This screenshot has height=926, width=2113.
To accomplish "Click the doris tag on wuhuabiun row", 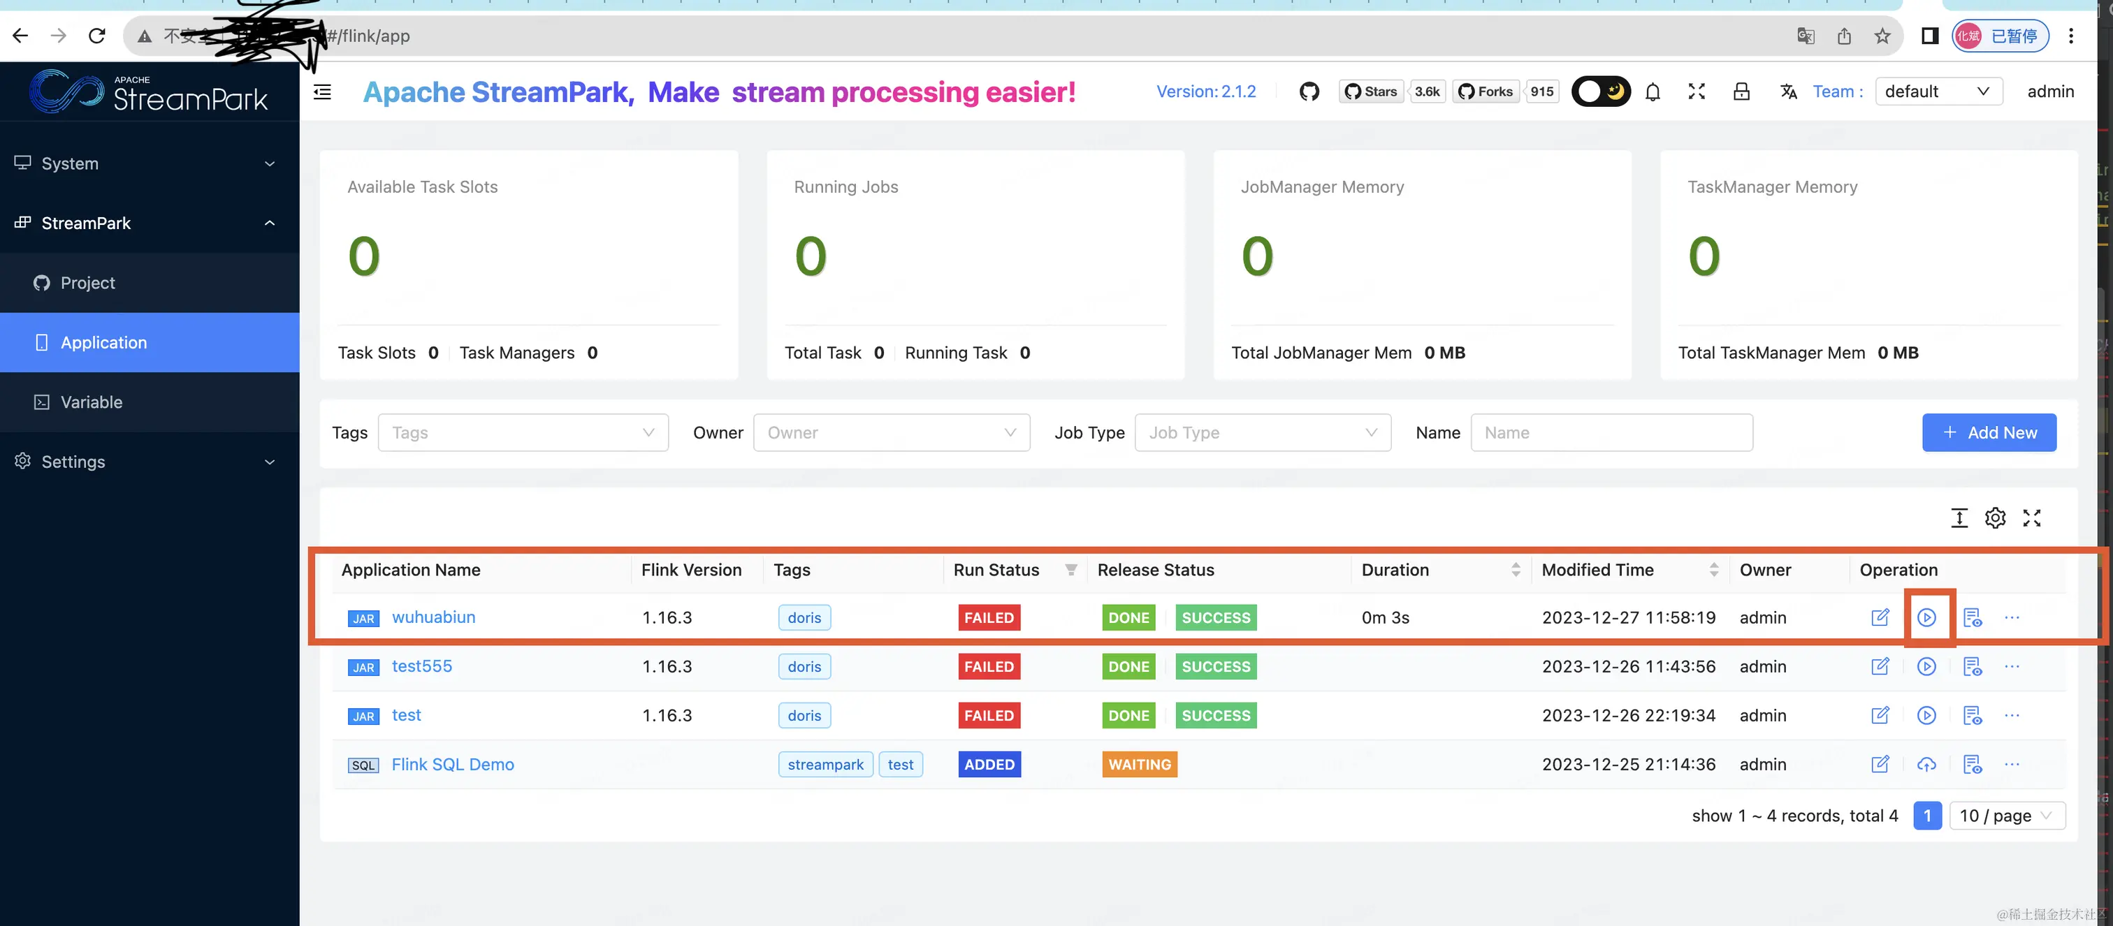I will click(x=804, y=617).
